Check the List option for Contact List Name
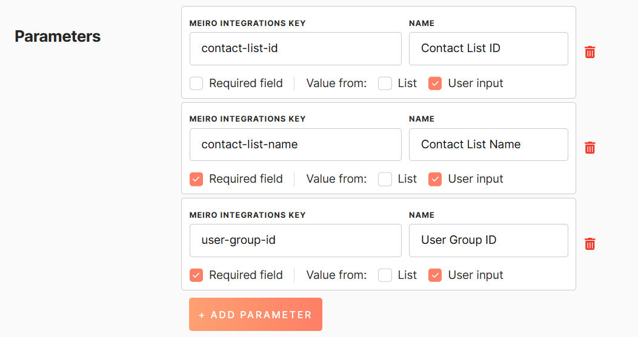Screen dimensions: 638x337 (x=385, y=179)
